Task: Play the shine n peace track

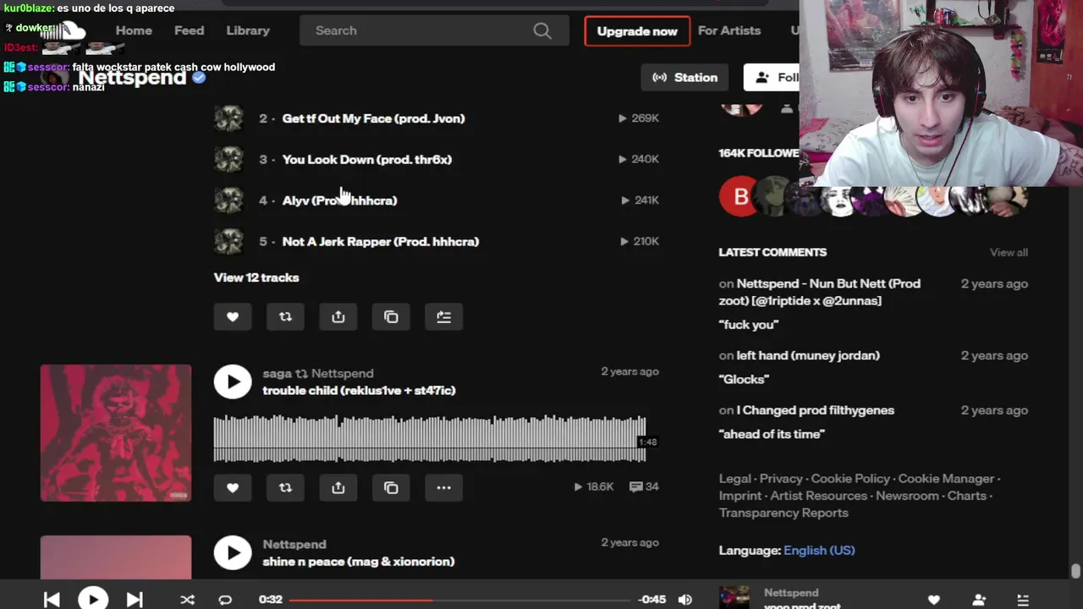Action: pos(233,553)
